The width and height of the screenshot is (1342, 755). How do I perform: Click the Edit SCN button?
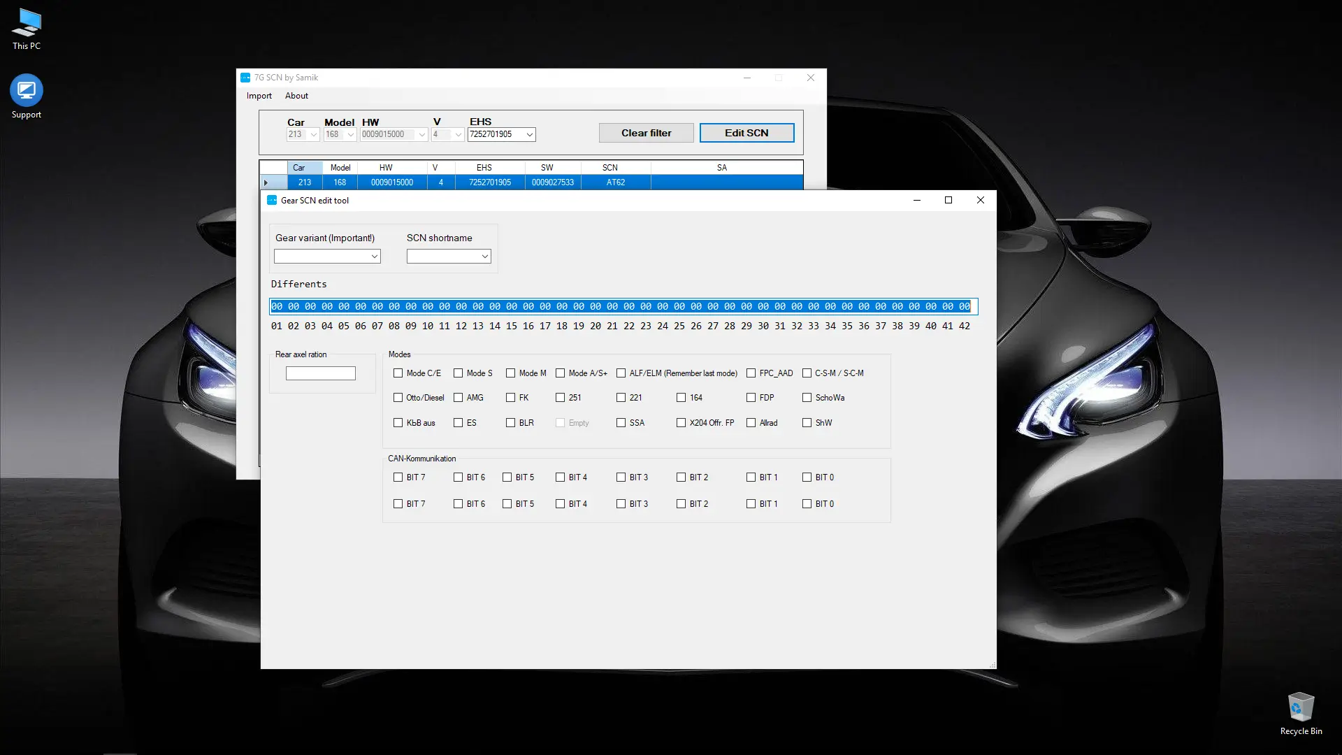tap(746, 133)
